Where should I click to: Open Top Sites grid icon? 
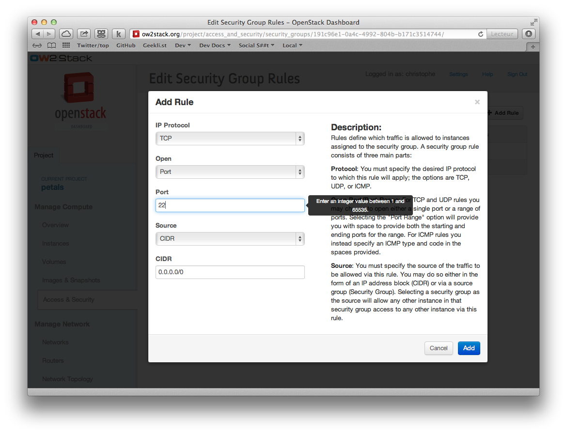tap(66, 45)
